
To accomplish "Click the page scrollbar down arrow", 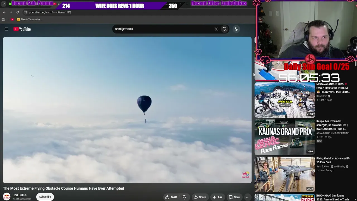I will click(356, 199).
